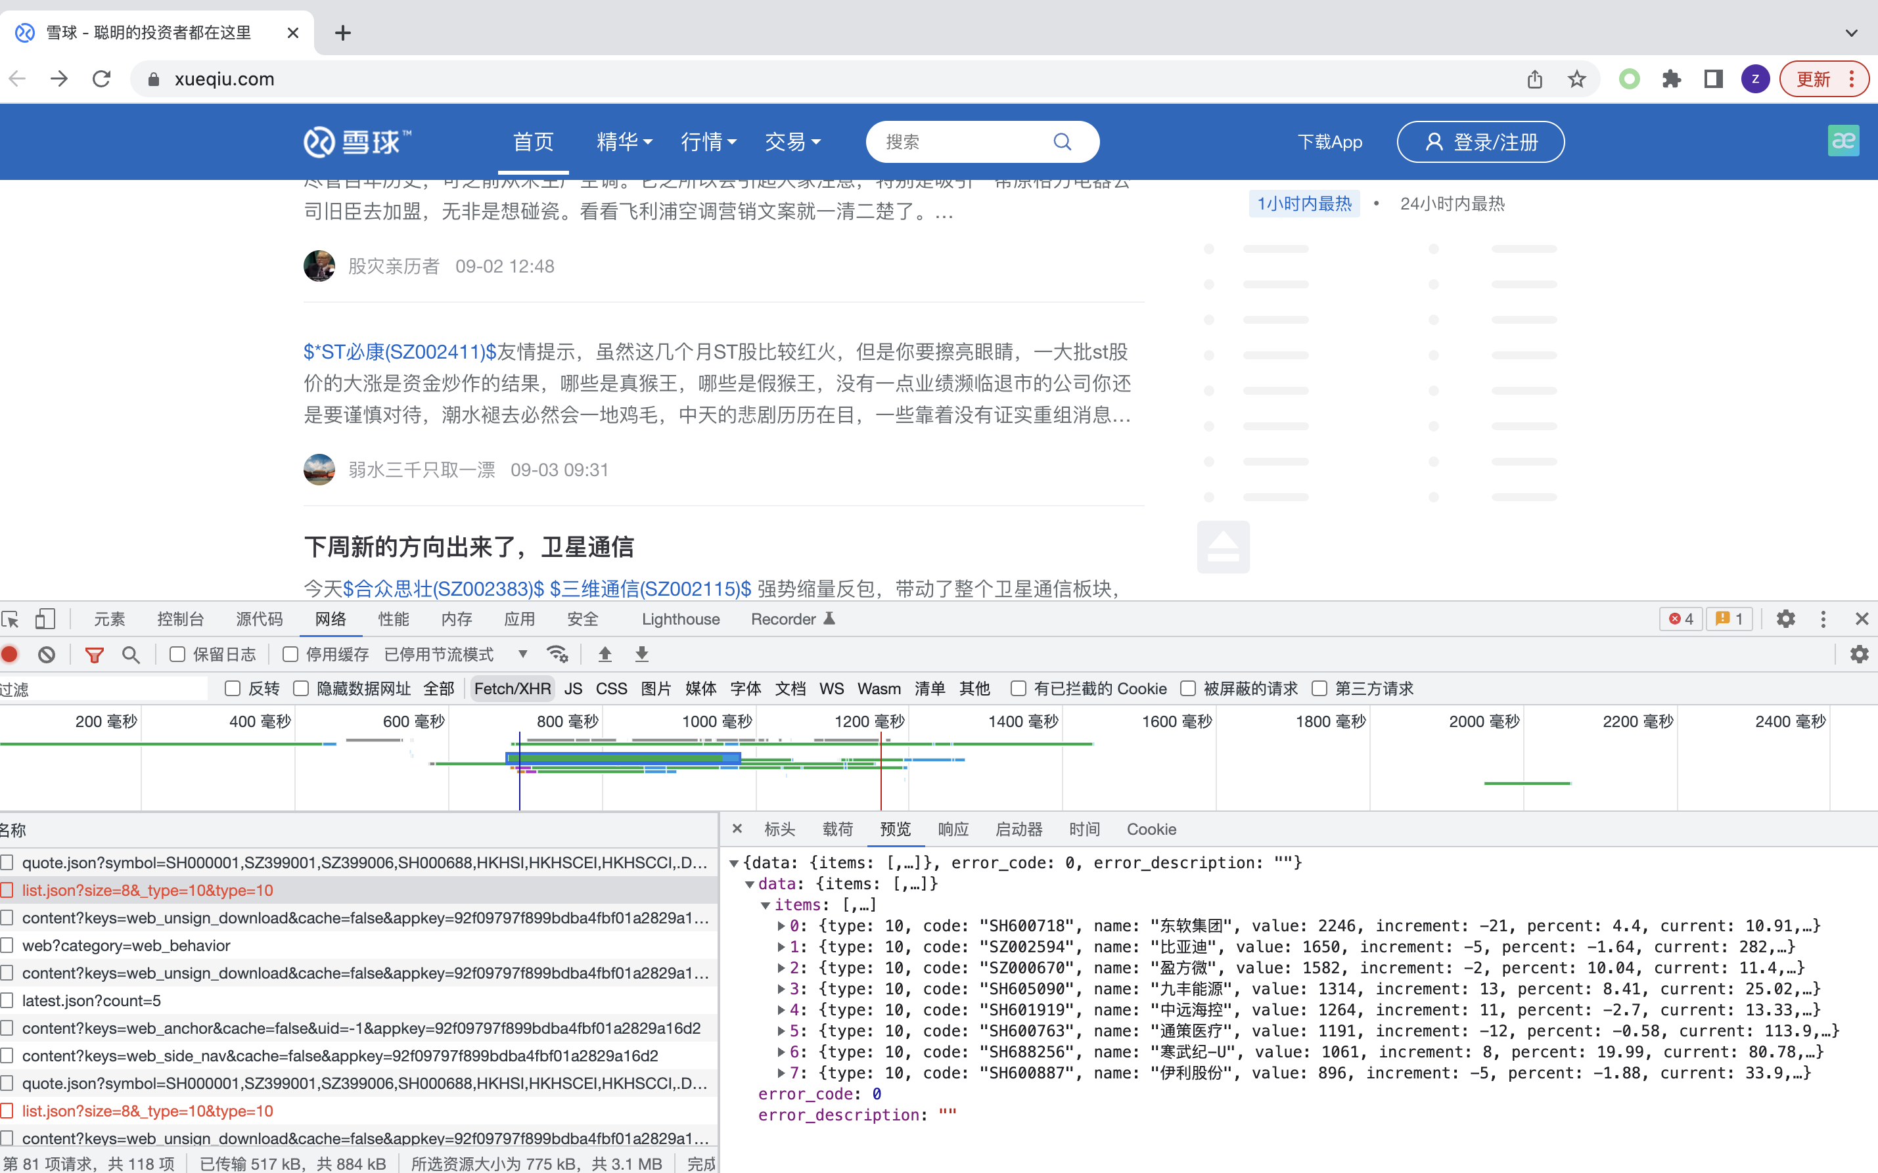This screenshot has height=1173, width=1878.
Task: Switch to the 元素 panel
Action: (x=110, y=619)
